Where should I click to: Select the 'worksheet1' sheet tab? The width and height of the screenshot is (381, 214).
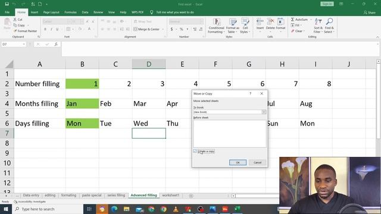tap(171, 195)
